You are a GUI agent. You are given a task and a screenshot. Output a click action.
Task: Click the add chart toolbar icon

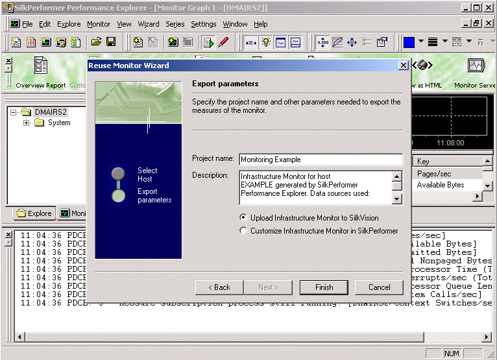point(138,42)
